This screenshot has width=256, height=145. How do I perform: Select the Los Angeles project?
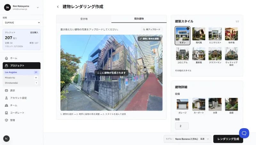coord(21,72)
